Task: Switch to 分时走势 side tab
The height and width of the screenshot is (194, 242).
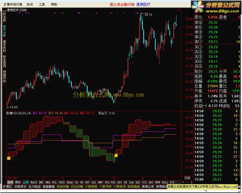Action: 4,16
